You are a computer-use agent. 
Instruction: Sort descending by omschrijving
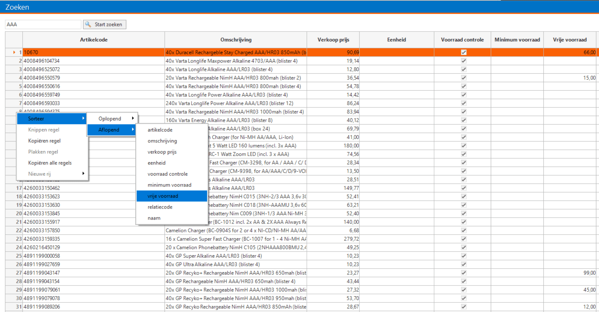tap(172, 141)
